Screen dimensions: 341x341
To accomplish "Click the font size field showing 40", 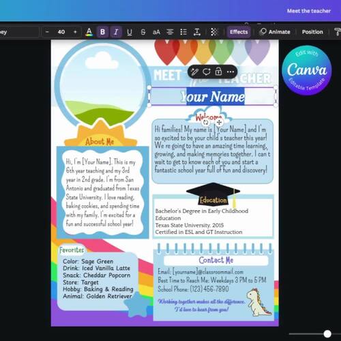I will [x=61, y=32].
